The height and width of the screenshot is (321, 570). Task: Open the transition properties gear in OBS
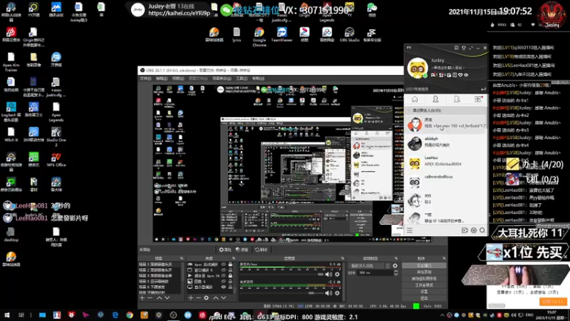[x=395, y=265]
